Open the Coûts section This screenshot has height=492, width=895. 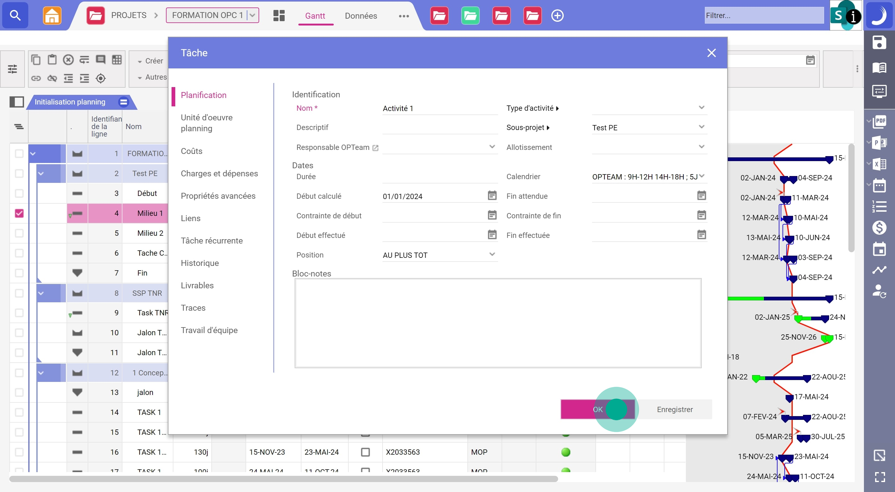pyautogui.click(x=191, y=151)
